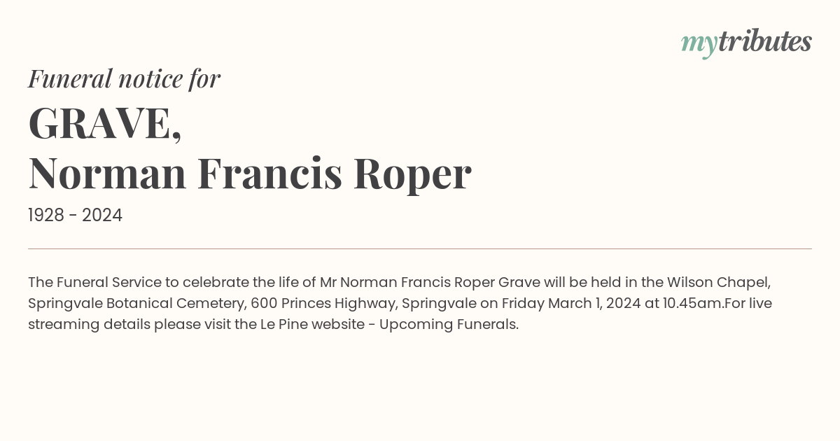Click the address "600 Princes Highway"

tap(323, 304)
